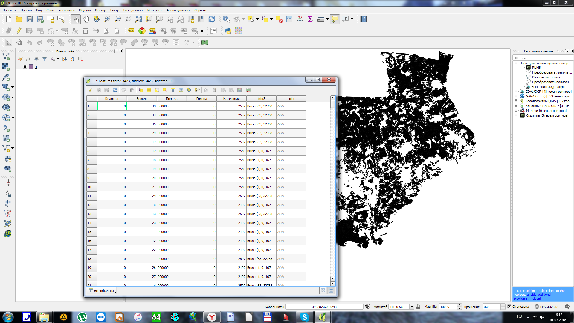The width and height of the screenshot is (574, 323).
Task: Click the EPSG:32642 CRS button
Action: tap(546, 307)
